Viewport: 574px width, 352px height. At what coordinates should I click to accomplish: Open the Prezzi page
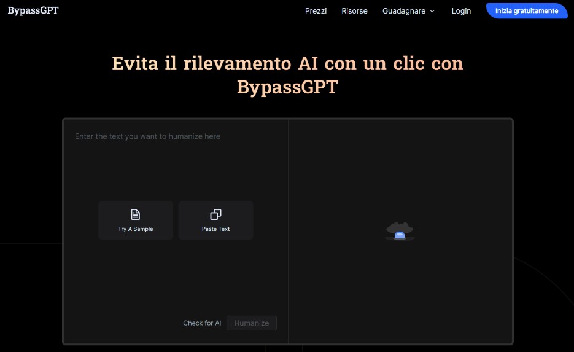pos(316,11)
